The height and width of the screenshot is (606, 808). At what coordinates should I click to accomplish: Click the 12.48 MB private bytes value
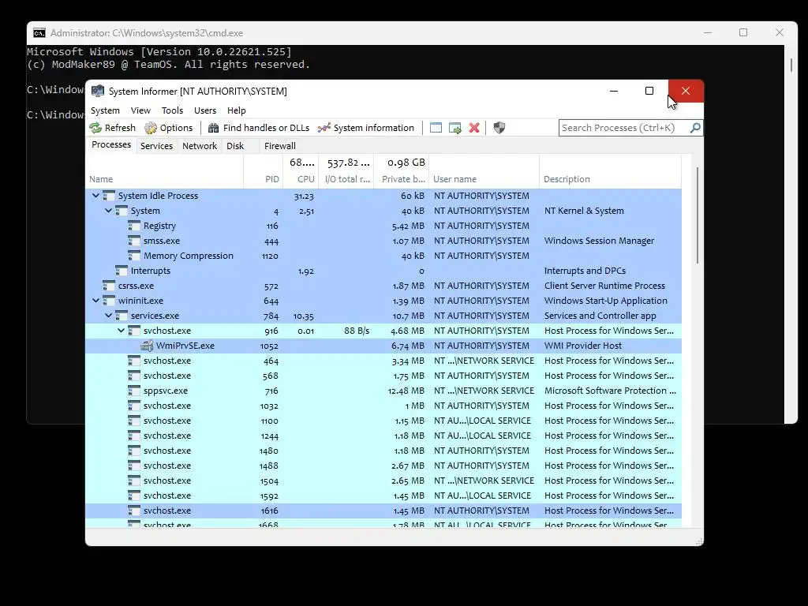coord(406,391)
